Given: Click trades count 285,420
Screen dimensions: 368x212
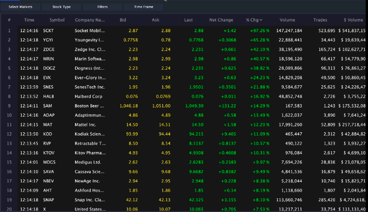Looking at the screenshot, I should pos(327,200).
